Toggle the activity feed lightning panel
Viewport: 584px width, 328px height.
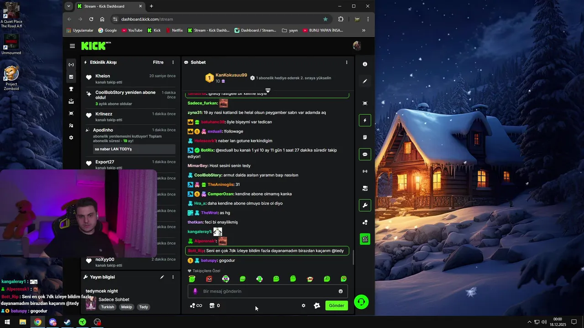pyautogui.click(x=365, y=120)
